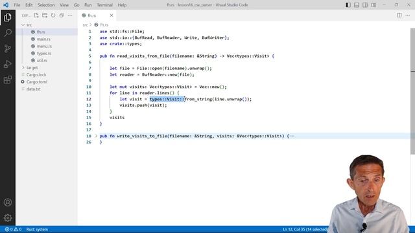This screenshot has width=415, height=233.
Task: Close the fh.rs editor tab
Action: coord(112,16)
